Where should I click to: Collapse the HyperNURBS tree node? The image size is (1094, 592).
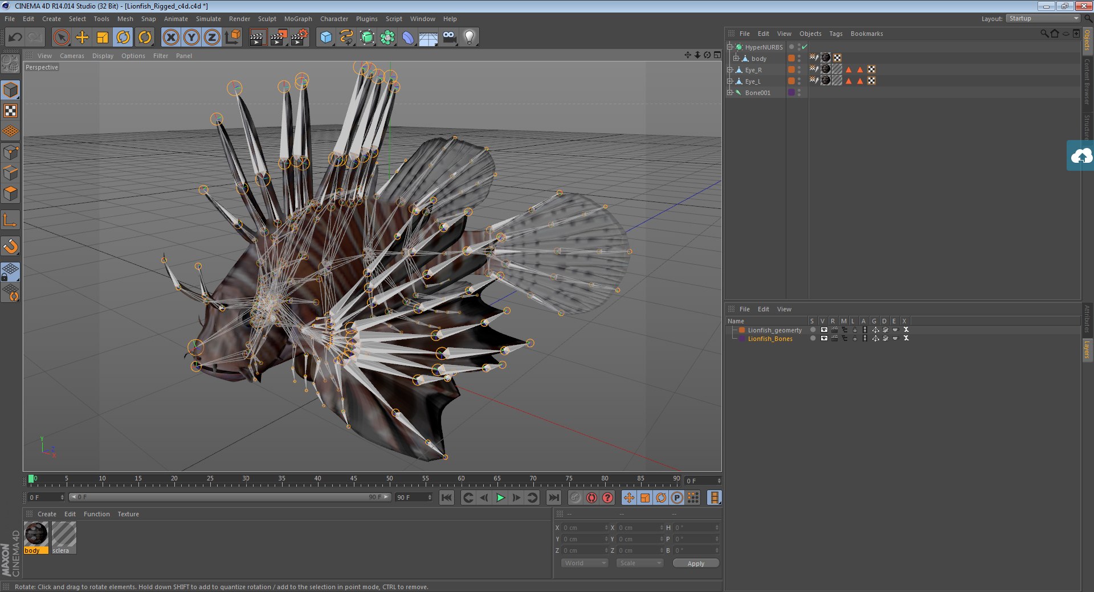729,47
